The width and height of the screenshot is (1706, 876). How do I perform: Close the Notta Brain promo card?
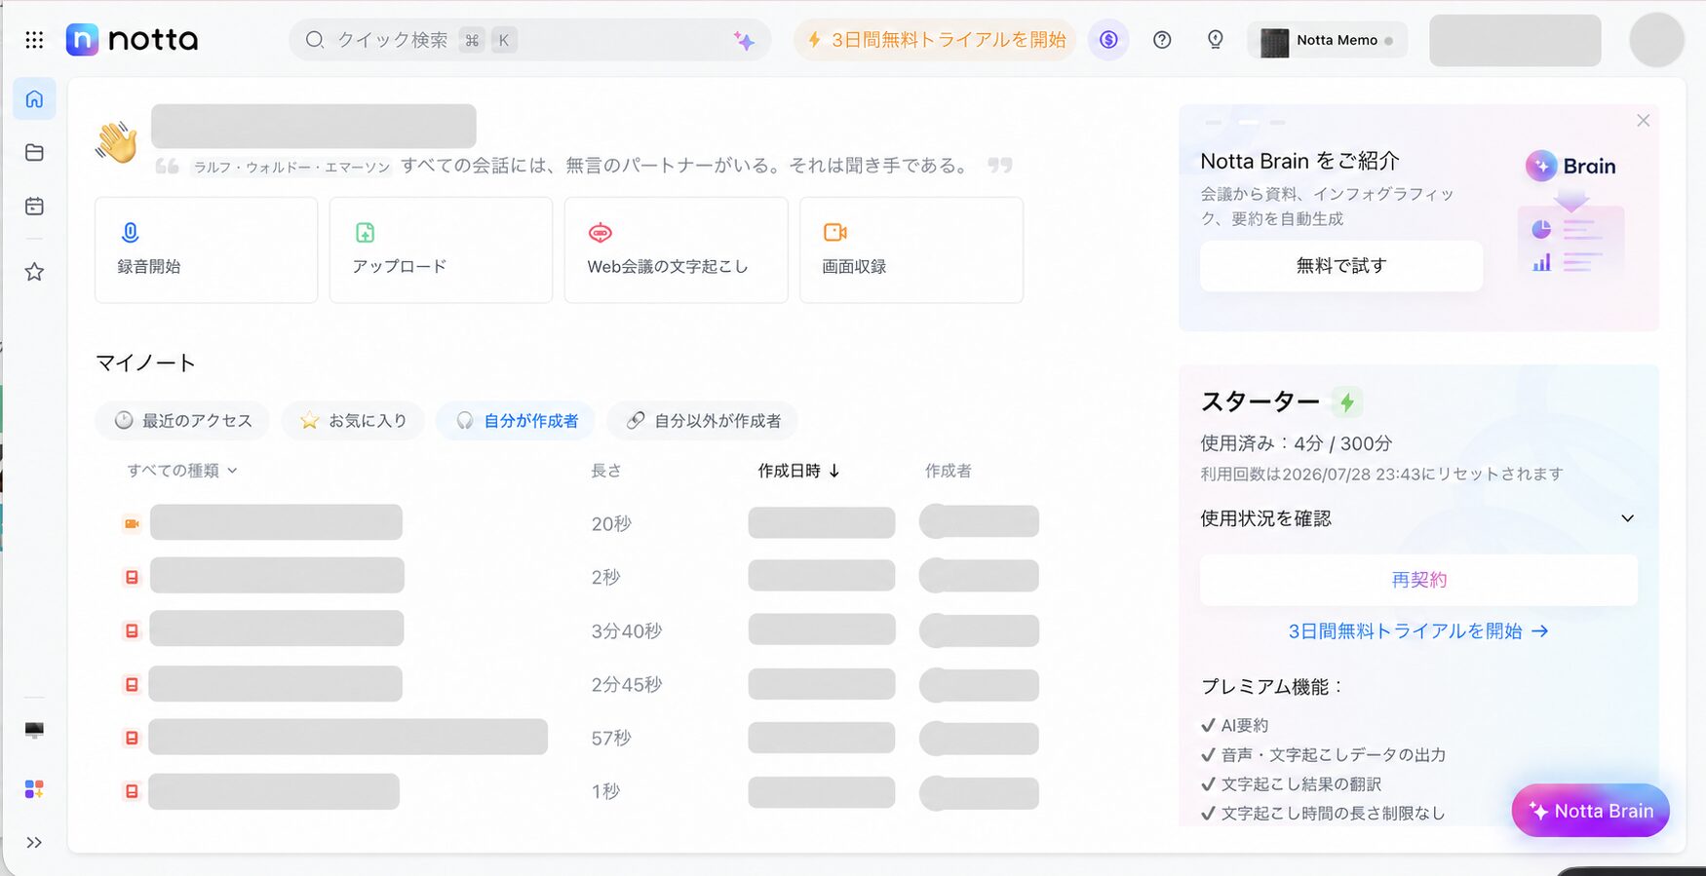point(1643,121)
